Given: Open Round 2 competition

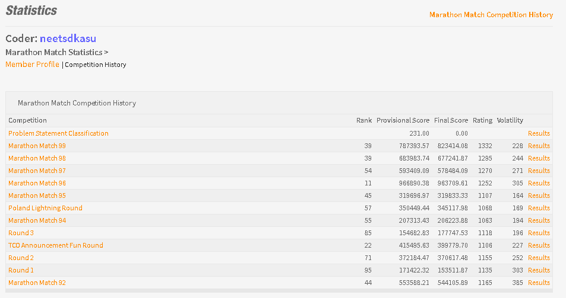Looking at the screenshot, I should [x=21, y=258].
